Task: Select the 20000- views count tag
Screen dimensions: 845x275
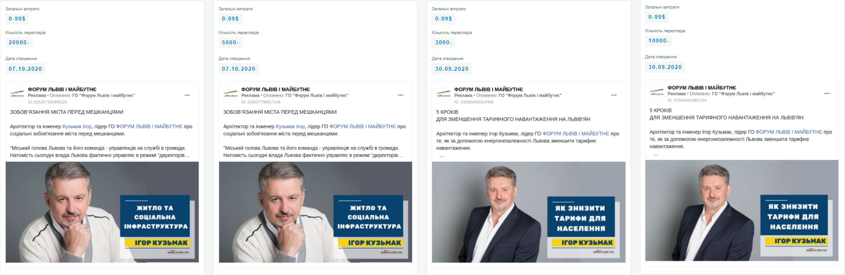Action: point(19,43)
